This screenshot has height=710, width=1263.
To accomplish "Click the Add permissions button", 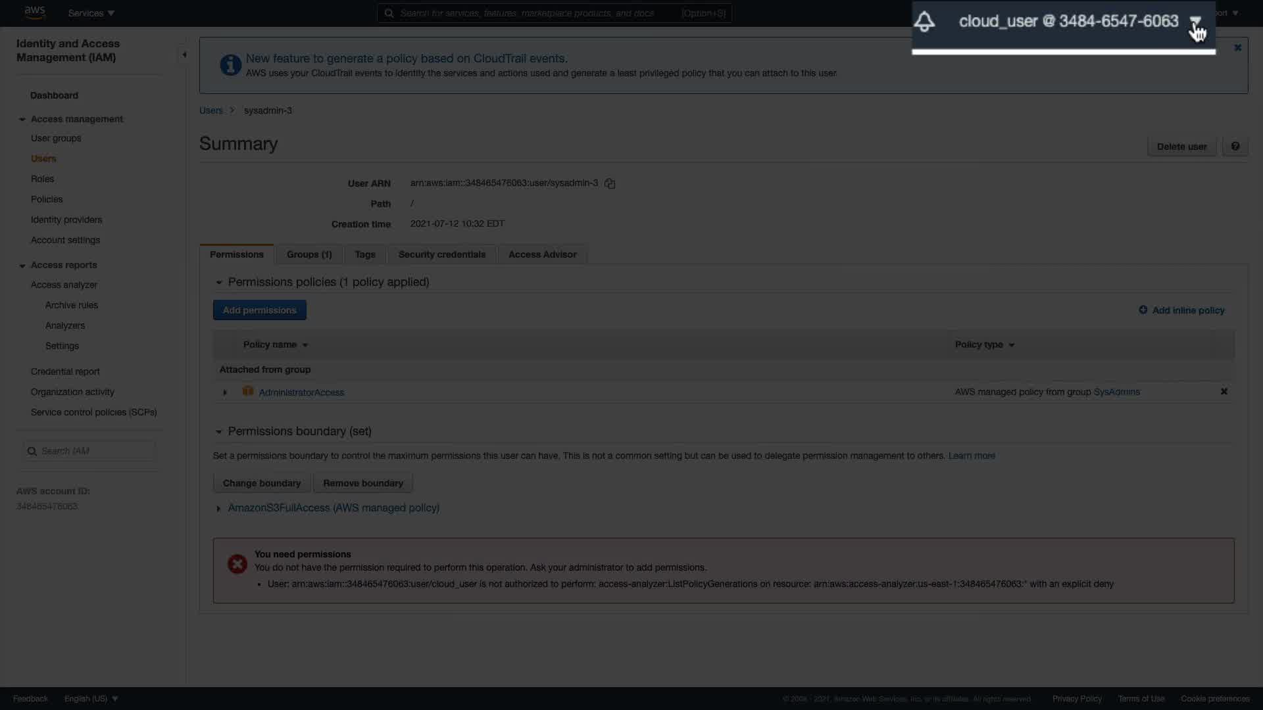I will pyautogui.click(x=259, y=310).
